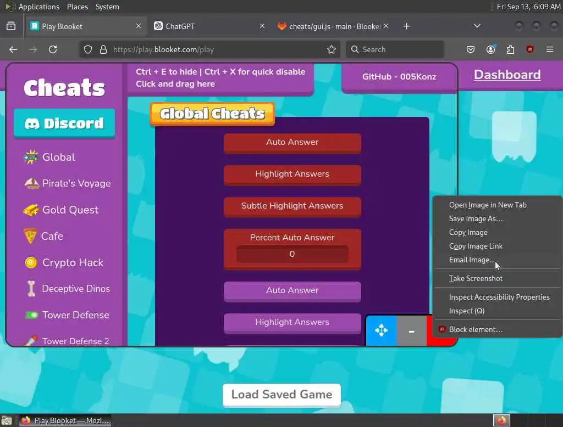
Task: Open the Firefox account icon
Action: coord(490,49)
